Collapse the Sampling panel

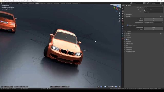click(128, 16)
